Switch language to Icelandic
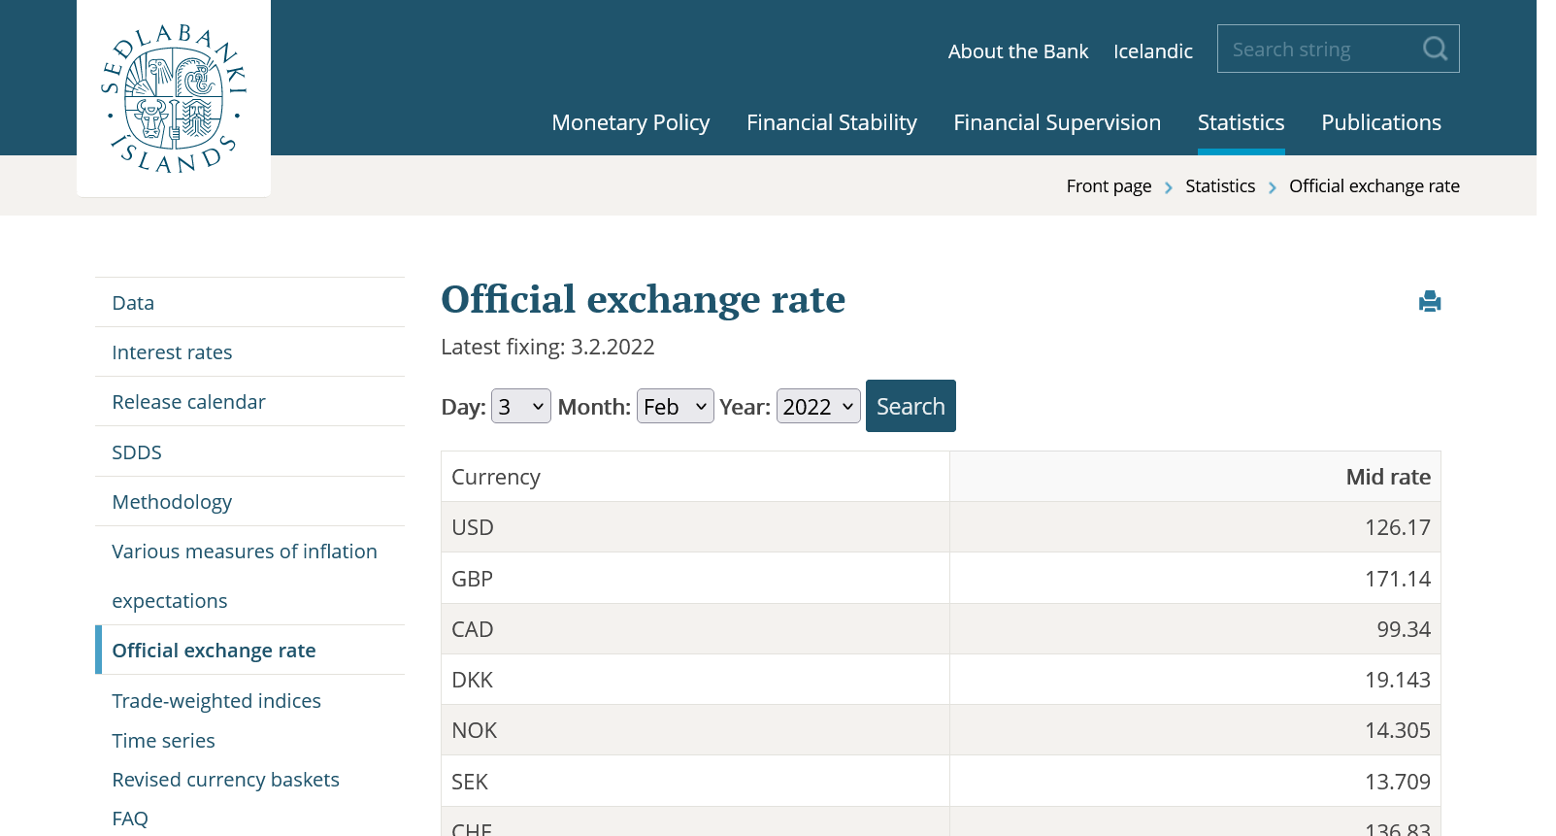 (x=1152, y=51)
